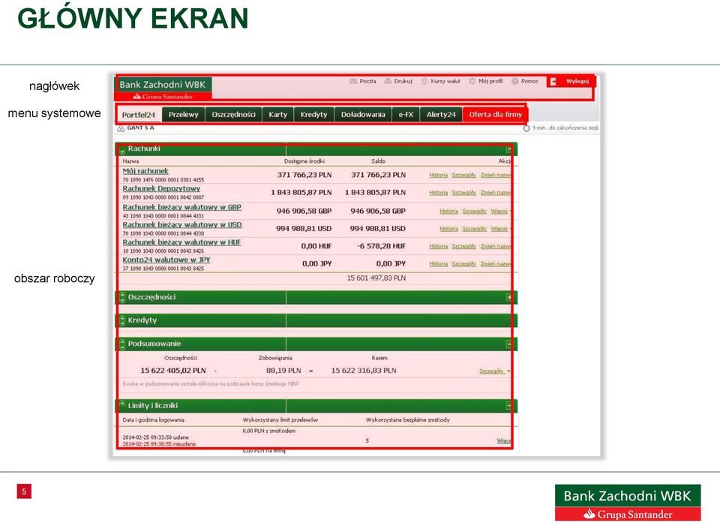Image resolution: width=720 pixels, height=523 pixels.
Task: Click the Bank Zachodni WBK header logo
Action: click(163, 89)
